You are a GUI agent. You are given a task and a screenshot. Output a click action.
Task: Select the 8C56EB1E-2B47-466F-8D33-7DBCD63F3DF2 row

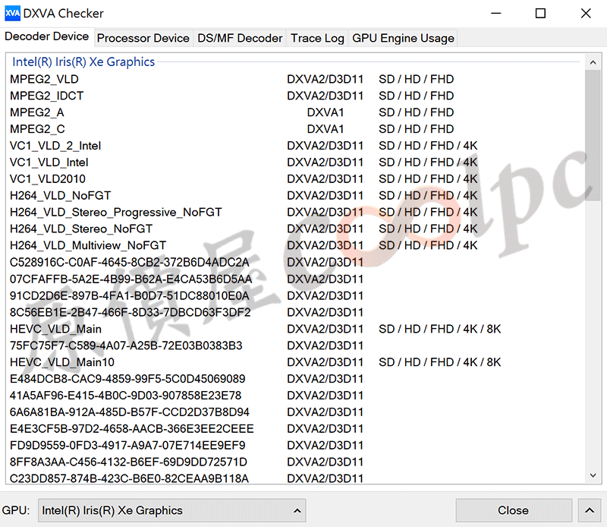[x=295, y=312]
